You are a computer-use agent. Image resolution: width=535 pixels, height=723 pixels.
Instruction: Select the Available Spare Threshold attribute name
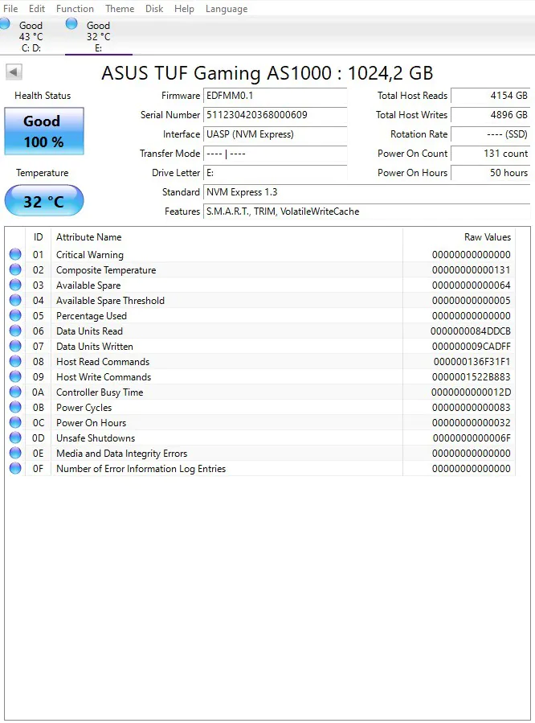point(110,301)
